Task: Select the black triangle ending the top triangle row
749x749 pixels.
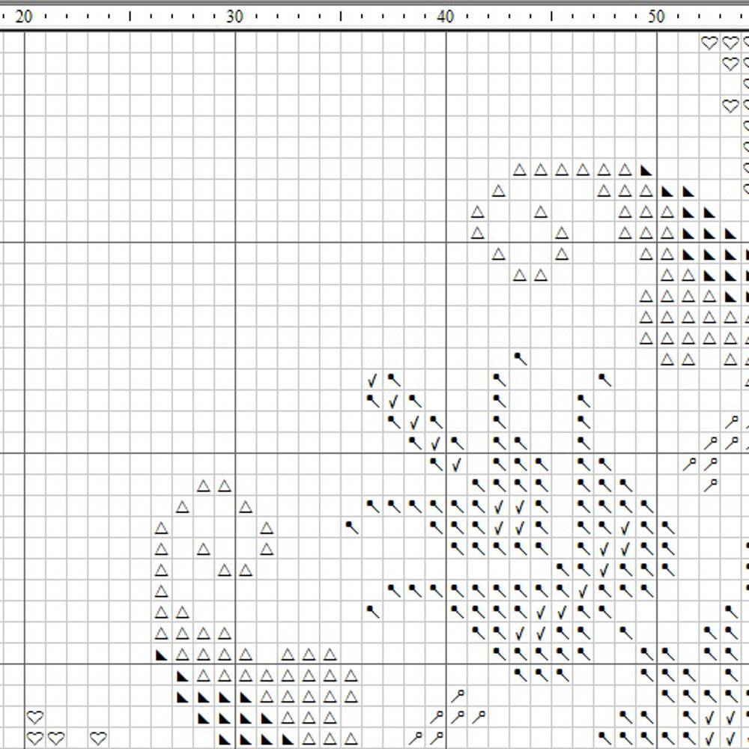Action: coord(646,170)
